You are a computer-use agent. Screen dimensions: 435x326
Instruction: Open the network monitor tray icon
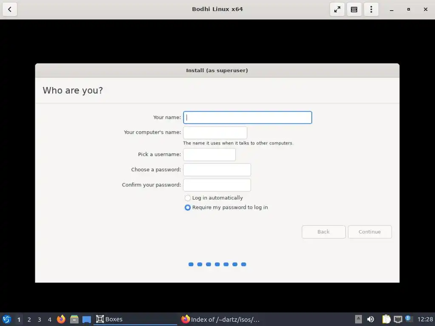398,319
